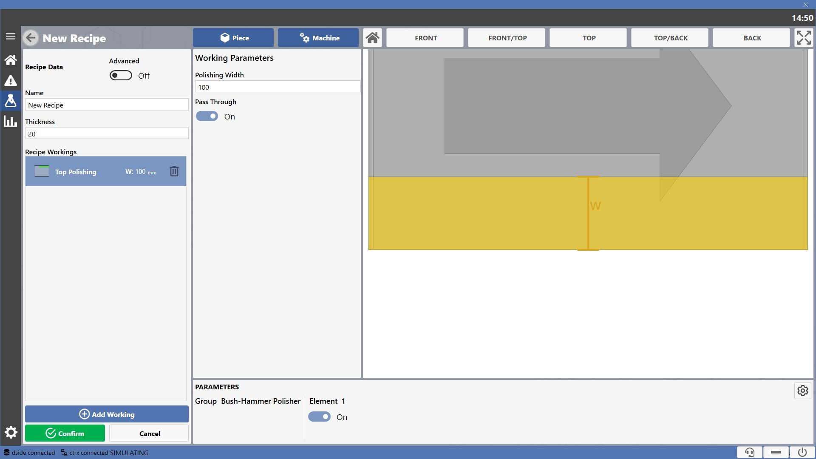Click the back arrow beside New Recipe
Screen dimensions: 816x459
coord(31,38)
